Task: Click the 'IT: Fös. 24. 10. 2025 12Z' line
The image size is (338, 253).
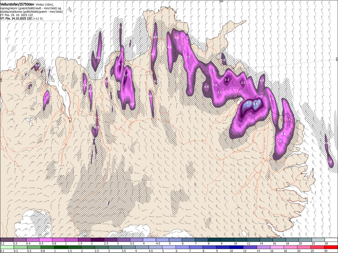Action: tap(16, 15)
